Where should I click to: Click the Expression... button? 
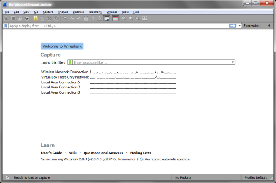[x=253, y=26]
